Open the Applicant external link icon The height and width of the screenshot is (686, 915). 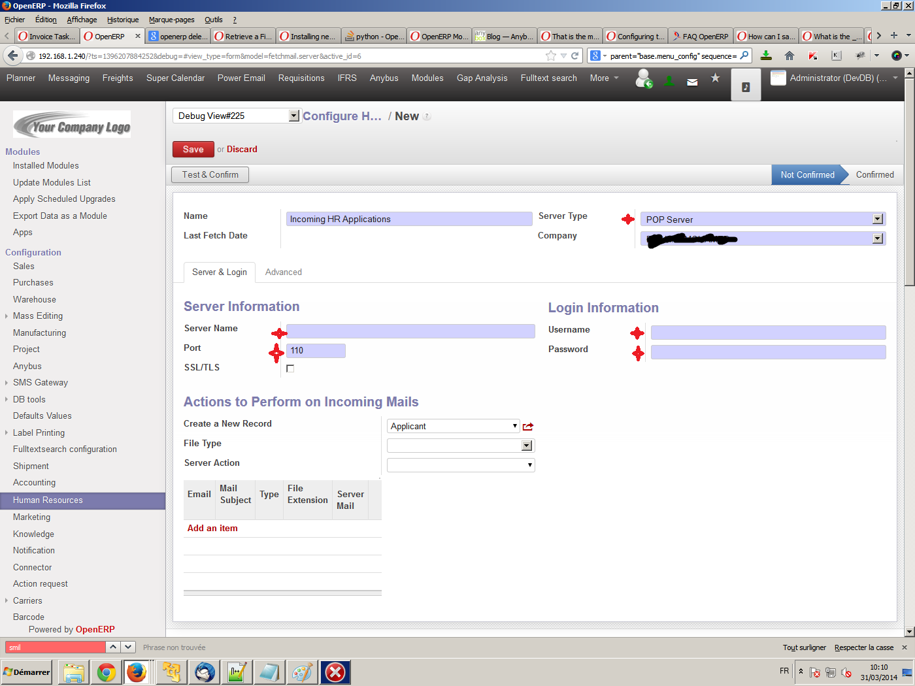pyautogui.click(x=528, y=427)
